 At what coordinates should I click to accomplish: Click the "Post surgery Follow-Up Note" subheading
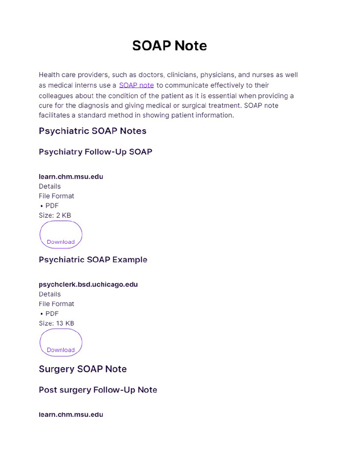pos(98,390)
